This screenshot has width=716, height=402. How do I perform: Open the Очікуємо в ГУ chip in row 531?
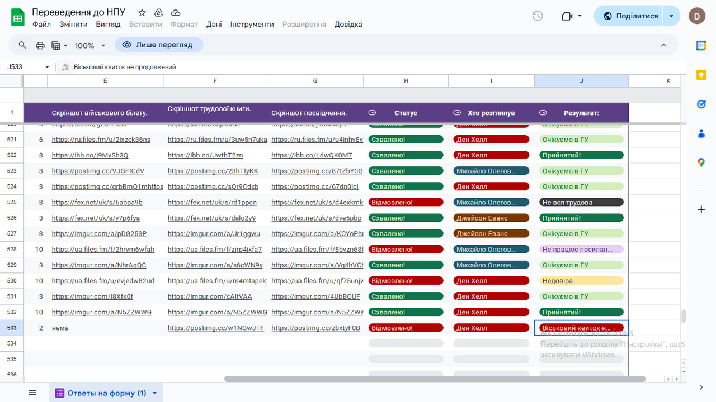(x=581, y=296)
